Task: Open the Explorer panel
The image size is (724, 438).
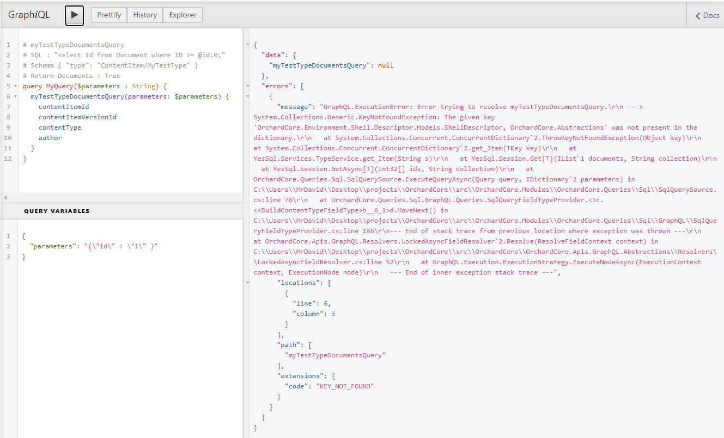Action: pos(182,15)
